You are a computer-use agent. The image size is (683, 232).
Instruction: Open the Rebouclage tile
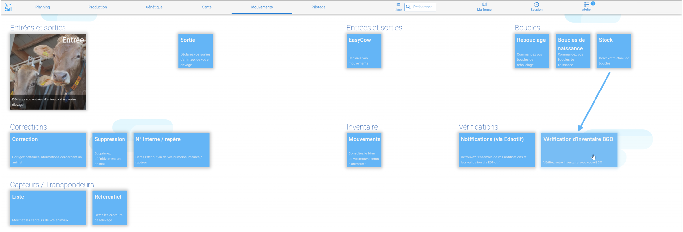(532, 51)
